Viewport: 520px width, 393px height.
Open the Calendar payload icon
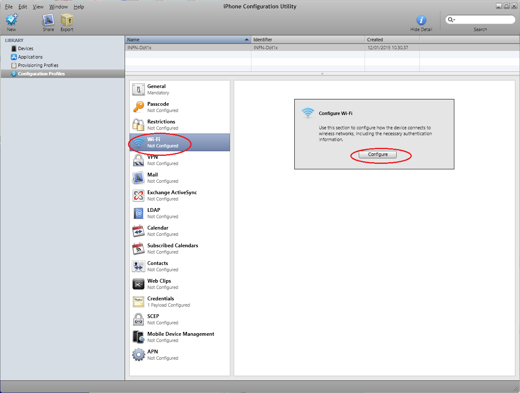139,231
